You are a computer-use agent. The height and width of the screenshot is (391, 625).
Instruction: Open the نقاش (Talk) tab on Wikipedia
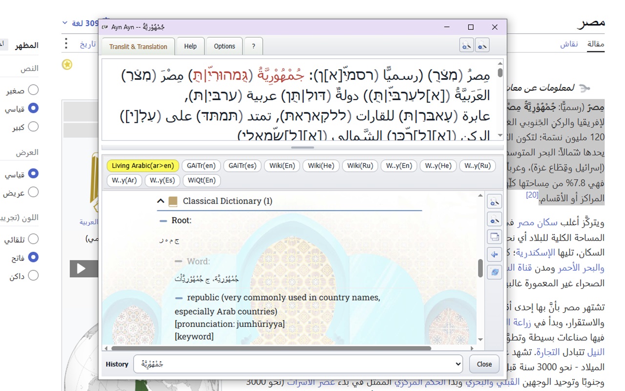(x=569, y=44)
